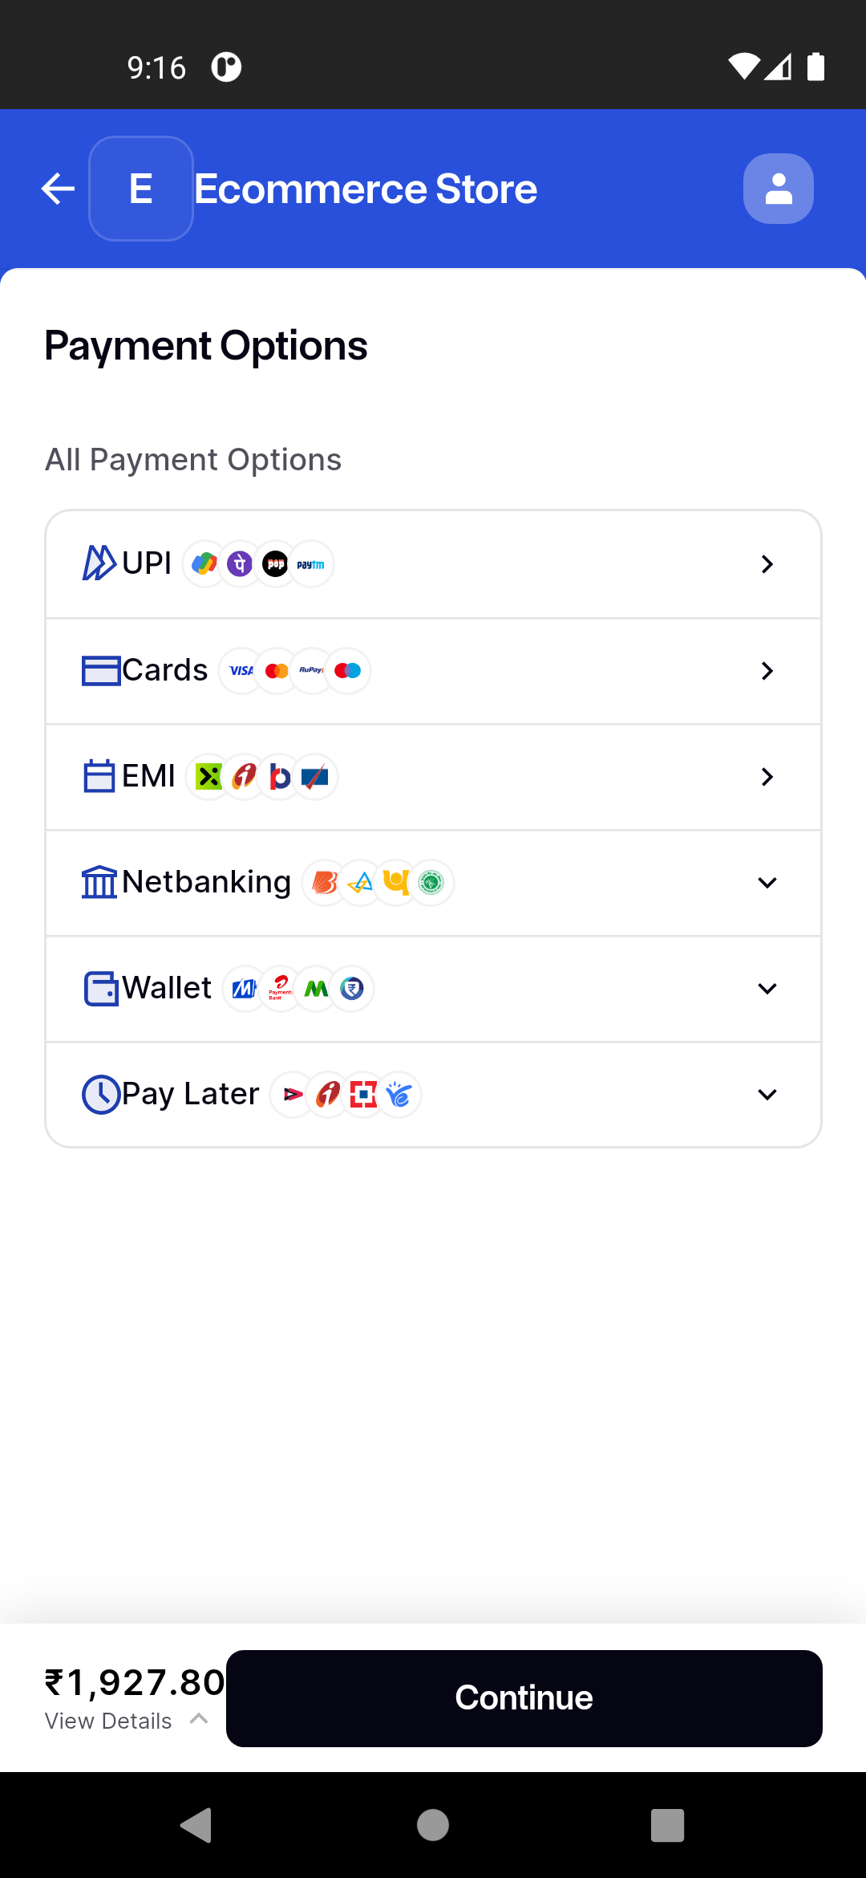The width and height of the screenshot is (866, 1878).
Task: Tap the PhonePe icon in UPI row
Action: point(240,564)
